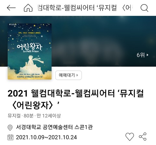This screenshot has height=145, width=156.
Task: Open search with the magnifier icon
Action: pos(144,8)
